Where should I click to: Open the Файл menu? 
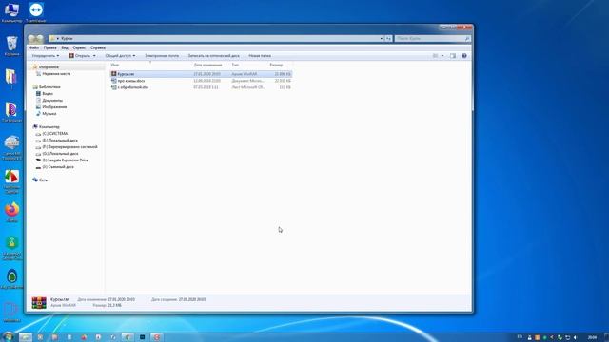(34, 47)
